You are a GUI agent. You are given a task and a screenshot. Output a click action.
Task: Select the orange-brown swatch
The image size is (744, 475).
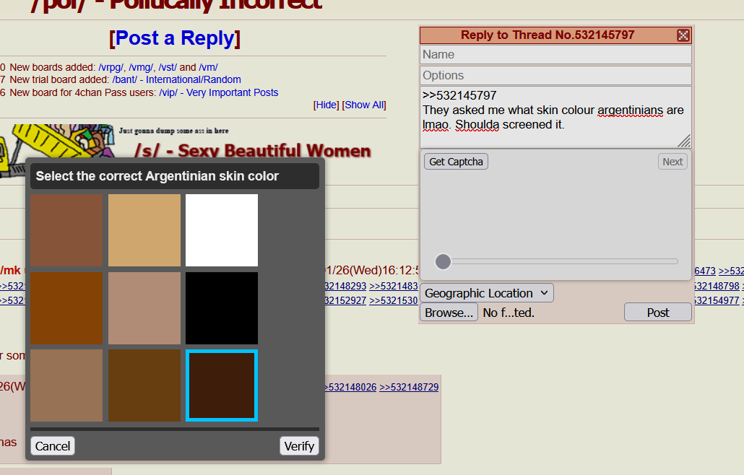tap(66, 308)
